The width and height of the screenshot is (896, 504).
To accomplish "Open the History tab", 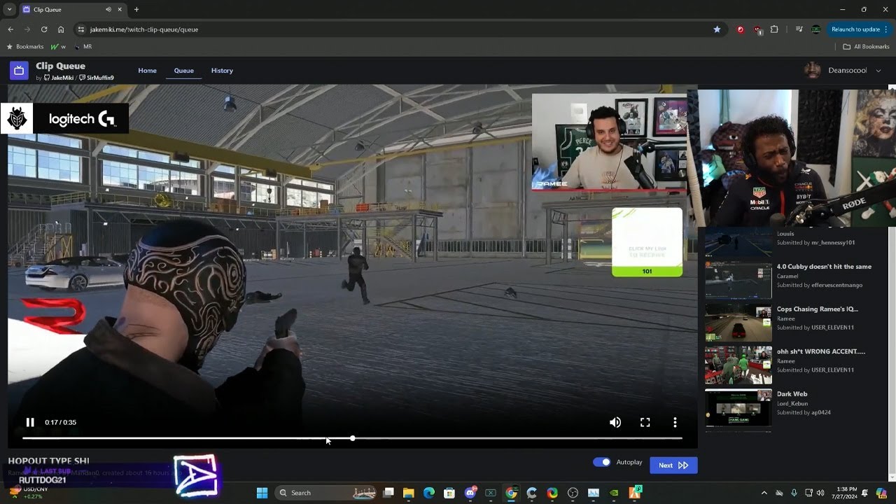I will 222,71.
